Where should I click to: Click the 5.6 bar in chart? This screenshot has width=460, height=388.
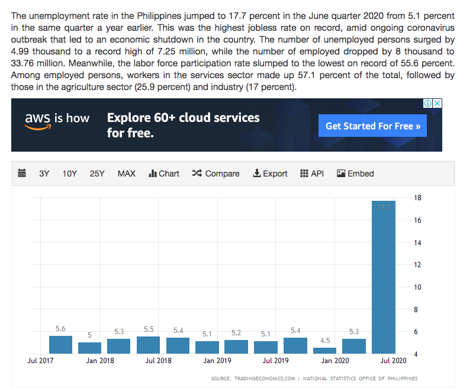pyautogui.click(x=60, y=345)
